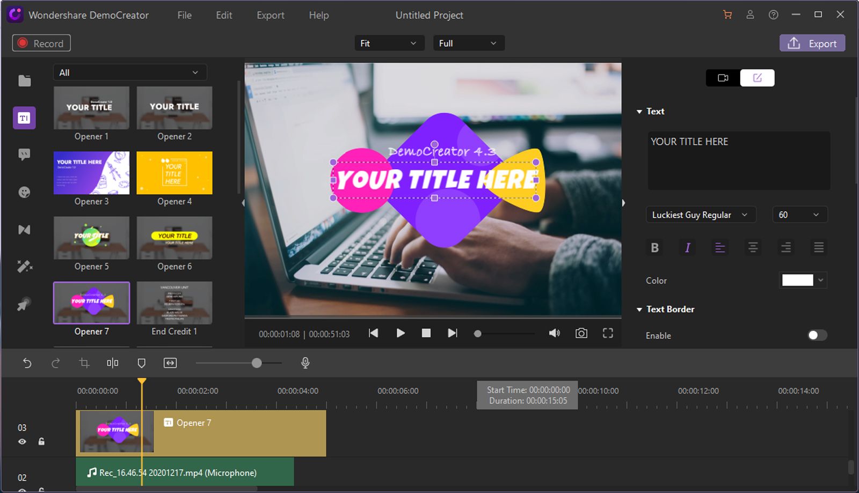Image resolution: width=859 pixels, height=493 pixels.
Task: Open the Captions panel
Action: click(x=24, y=154)
